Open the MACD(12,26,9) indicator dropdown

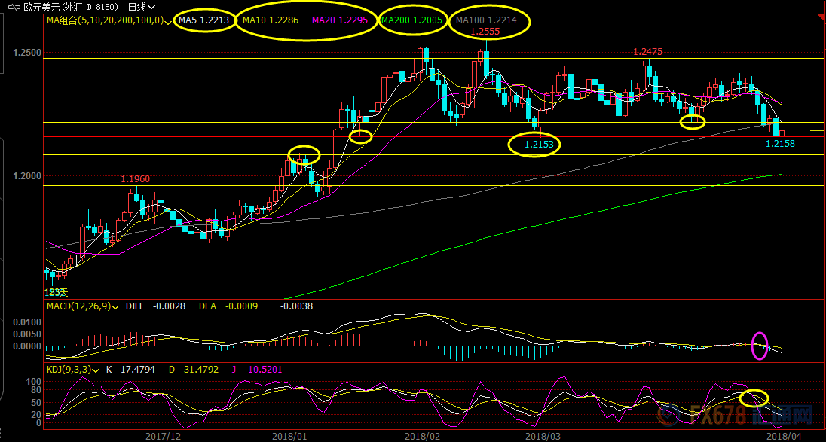[116, 306]
